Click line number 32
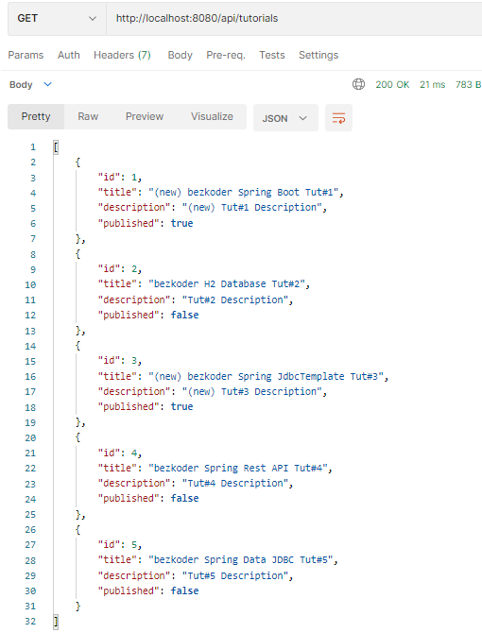Viewport: 482px width, 633px height. coord(30,622)
